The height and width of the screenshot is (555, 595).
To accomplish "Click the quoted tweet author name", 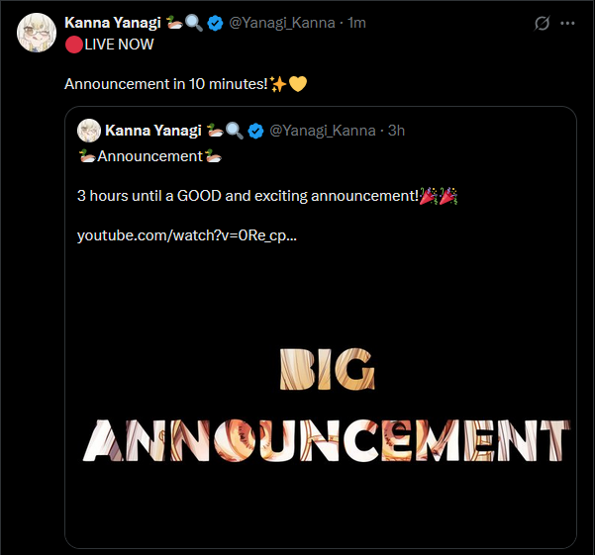I will pyautogui.click(x=151, y=131).
